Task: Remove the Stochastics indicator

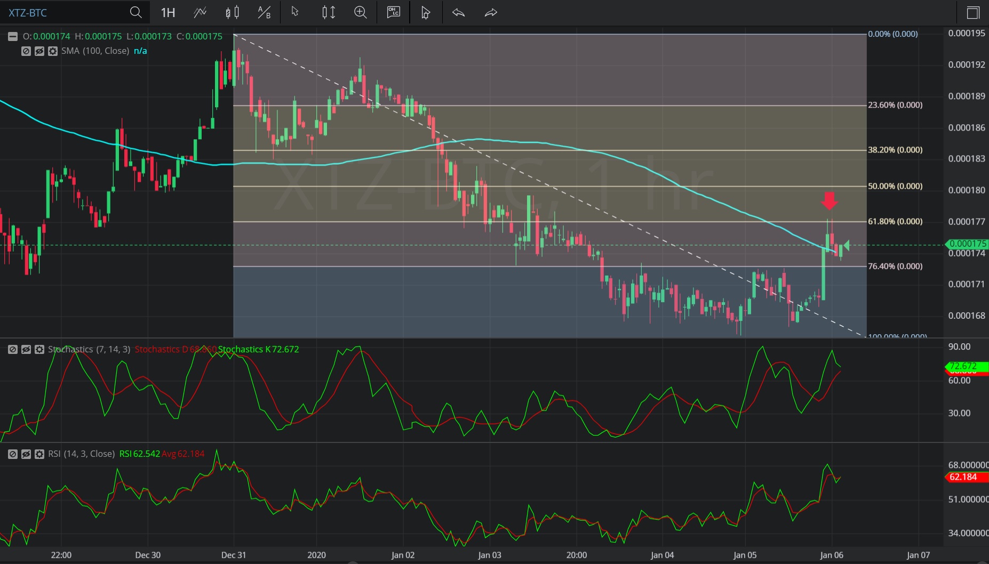Action: 12,350
